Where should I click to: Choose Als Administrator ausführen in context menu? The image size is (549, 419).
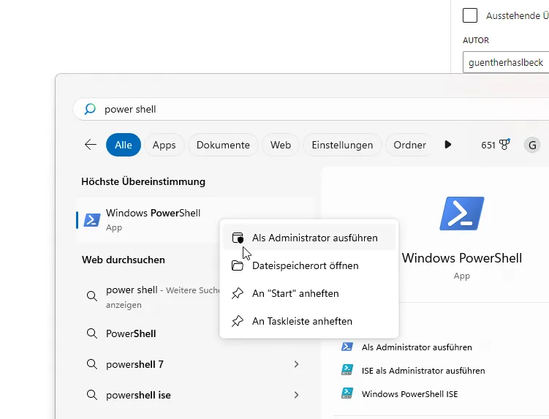[309, 238]
